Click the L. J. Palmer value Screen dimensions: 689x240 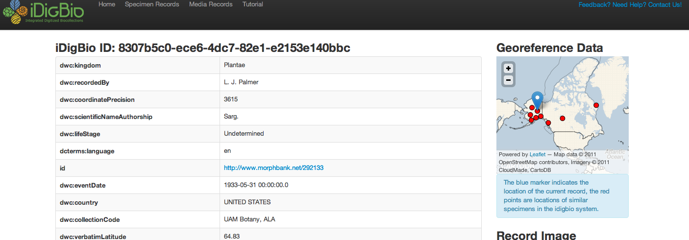(241, 82)
